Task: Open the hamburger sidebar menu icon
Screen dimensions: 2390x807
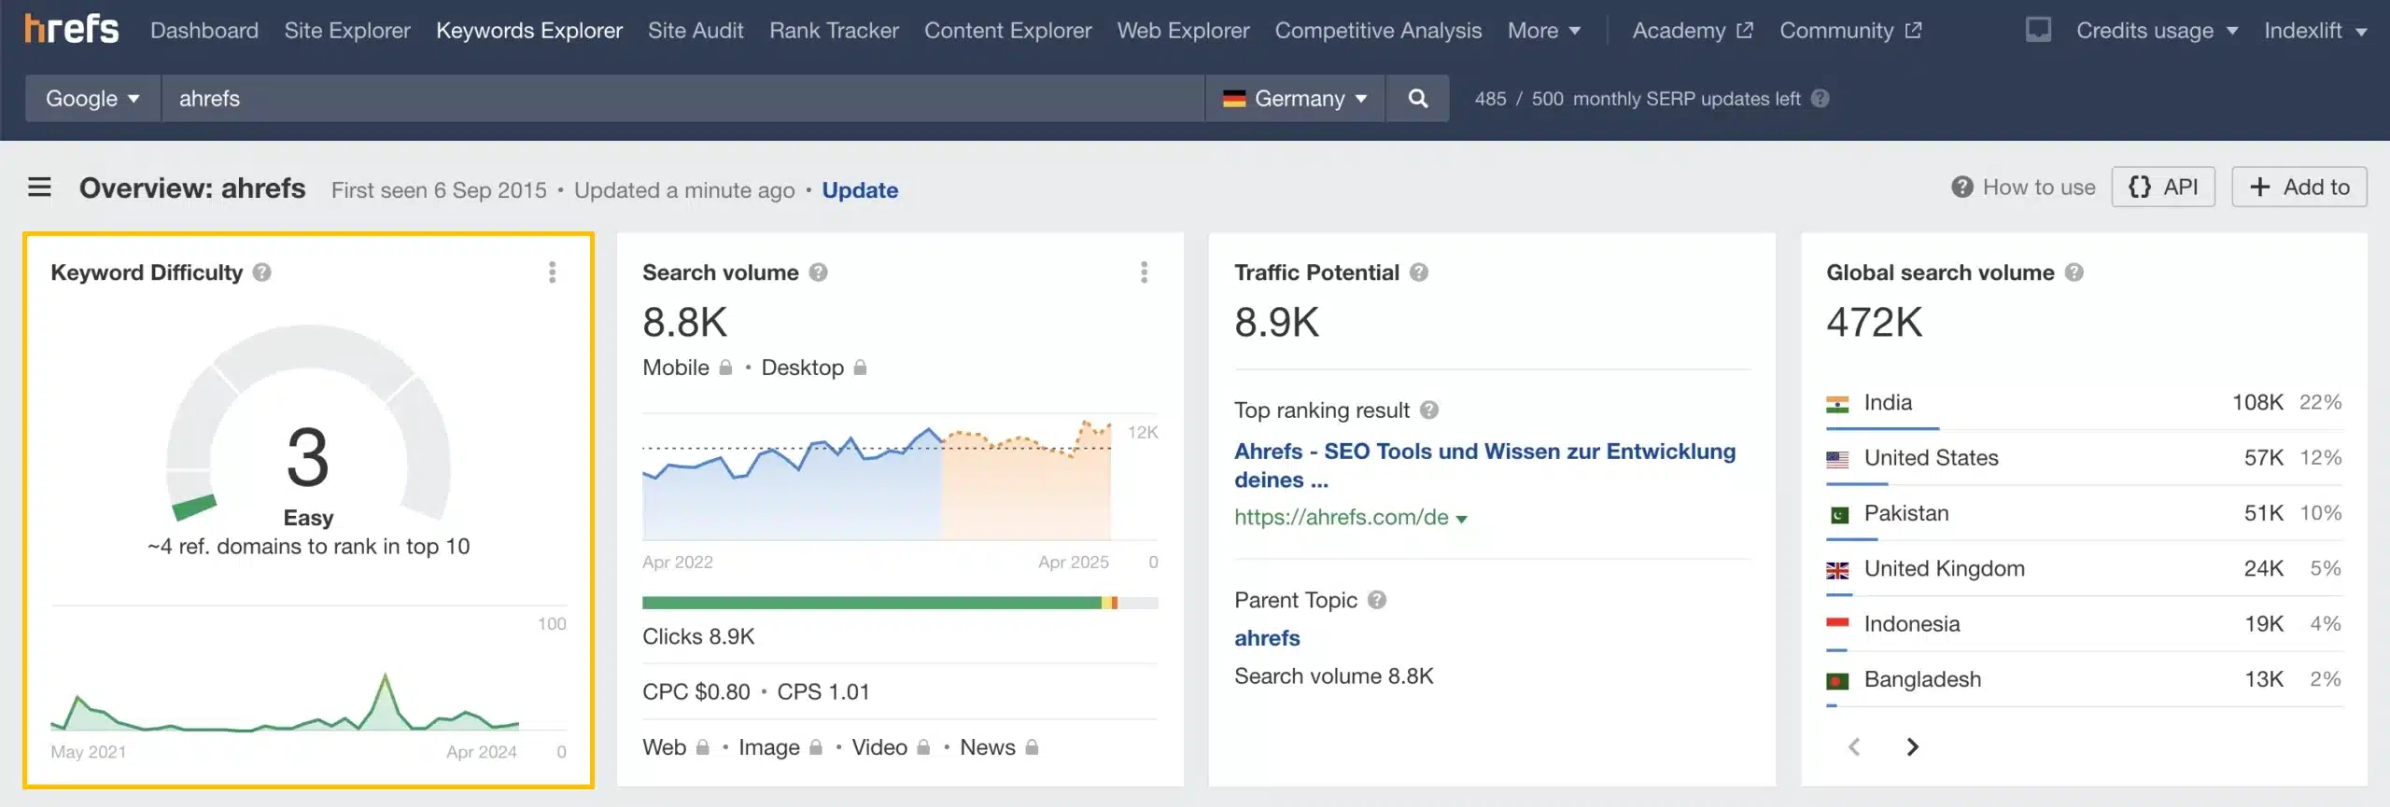Action: (x=39, y=188)
